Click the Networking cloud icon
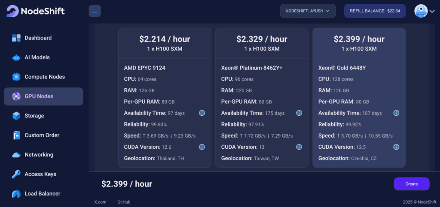 pyautogui.click(x=16, y=155)
